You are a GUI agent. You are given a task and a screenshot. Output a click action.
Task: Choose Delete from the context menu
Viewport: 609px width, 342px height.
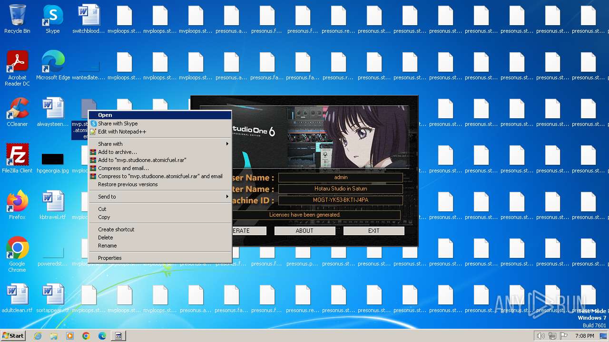160,237
